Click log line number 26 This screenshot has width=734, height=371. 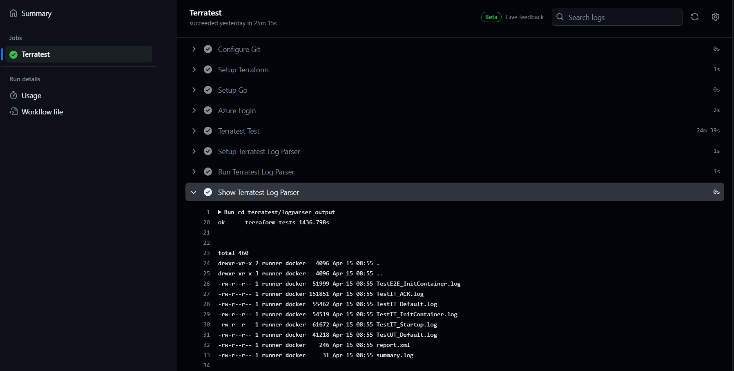coord(207,284)
